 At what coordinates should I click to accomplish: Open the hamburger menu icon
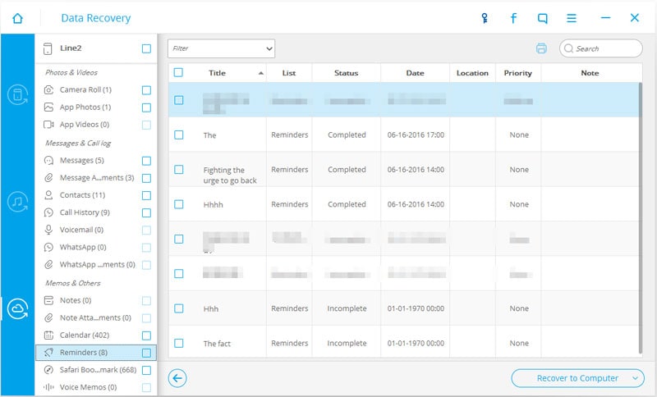pos(572,18)
